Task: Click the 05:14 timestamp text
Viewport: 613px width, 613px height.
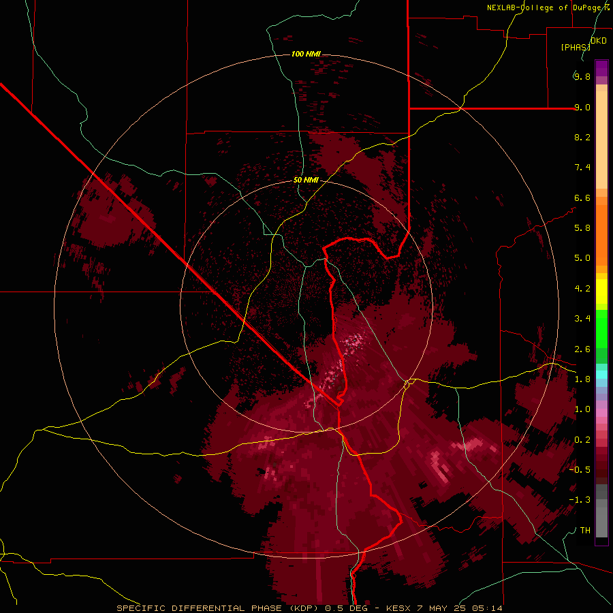Action: pos(487,608)
